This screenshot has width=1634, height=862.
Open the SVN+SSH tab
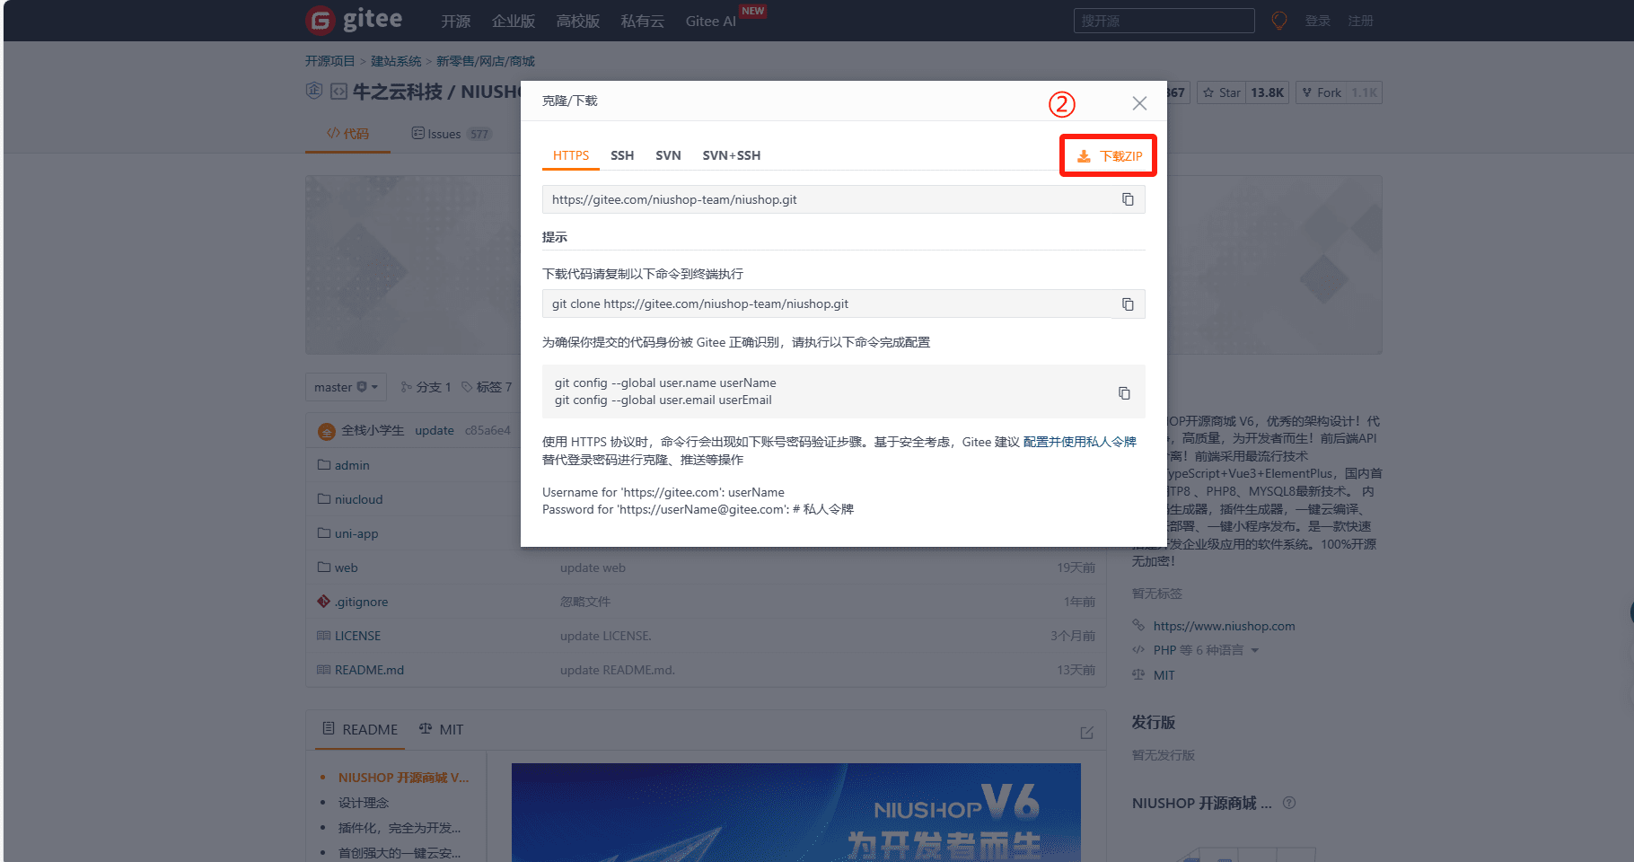731,155
